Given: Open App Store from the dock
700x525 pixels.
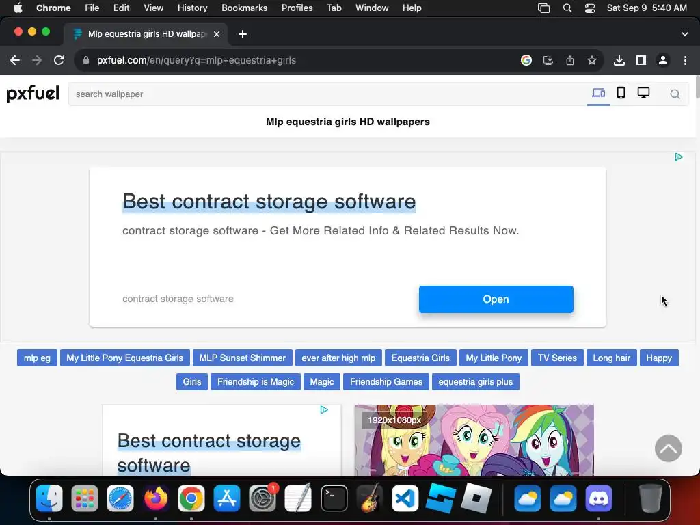Looking at the screenshot, I should point(227,498).
